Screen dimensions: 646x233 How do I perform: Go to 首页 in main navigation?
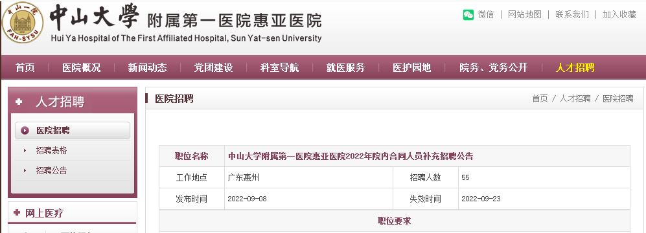point(25,67)
